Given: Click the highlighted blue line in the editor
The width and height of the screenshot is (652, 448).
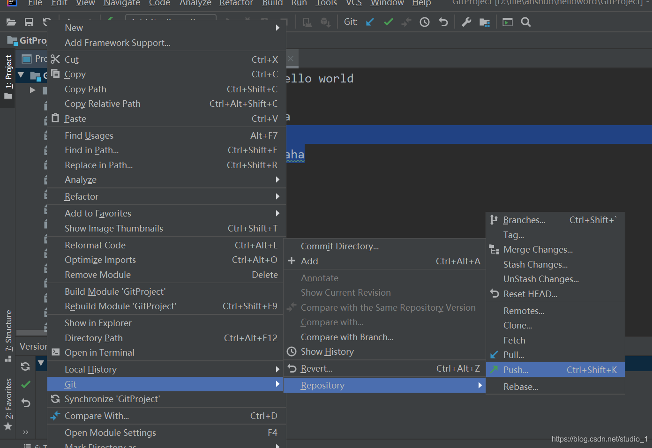Looking at the screenshot, I should pyautogui.click(x=469, y=134).
